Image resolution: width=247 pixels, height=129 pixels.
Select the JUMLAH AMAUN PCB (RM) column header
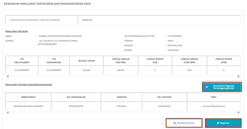point(121,61)
